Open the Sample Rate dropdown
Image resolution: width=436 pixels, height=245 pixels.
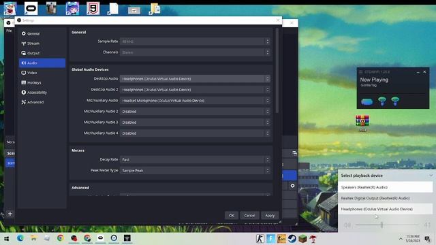coord(195,42)
